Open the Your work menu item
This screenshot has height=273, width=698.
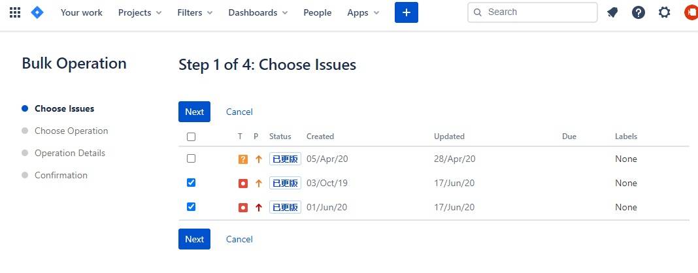click(82, 12)
